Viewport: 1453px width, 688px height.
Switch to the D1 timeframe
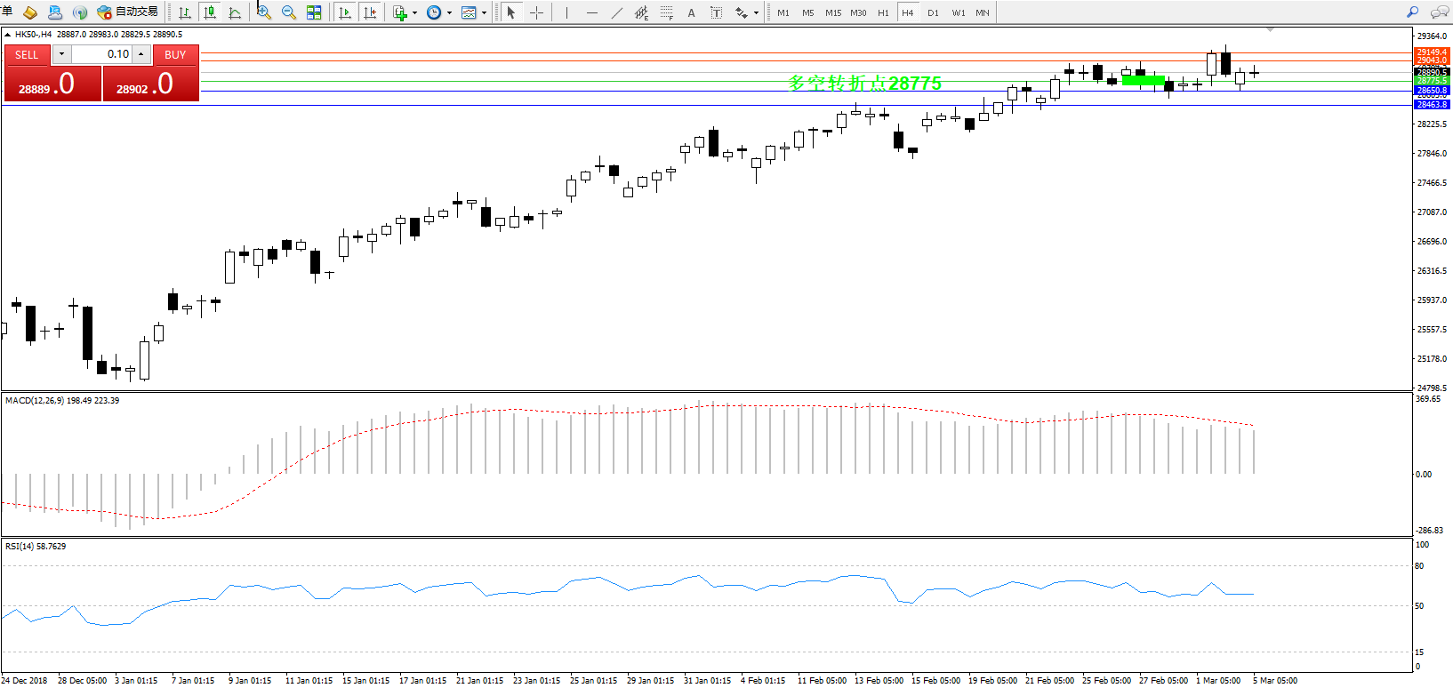(x=932, y=12)
